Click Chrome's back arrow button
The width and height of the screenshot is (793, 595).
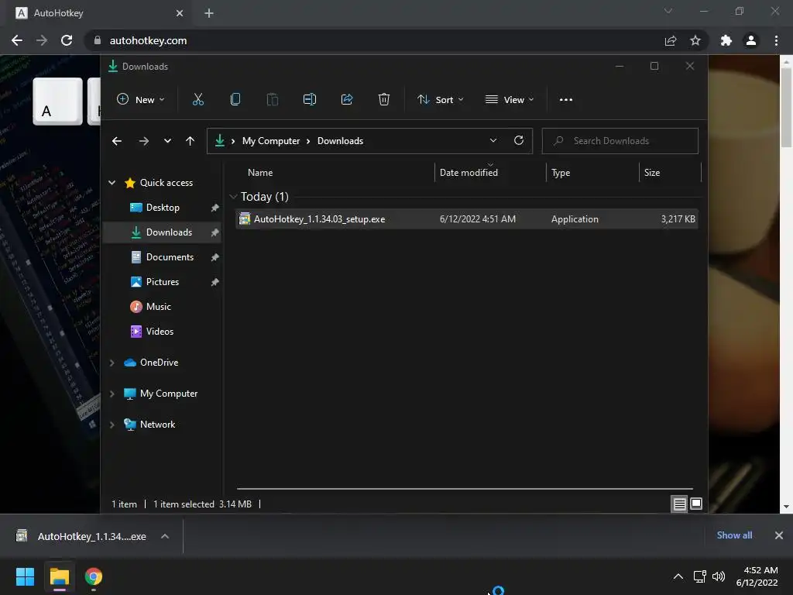(x=17, y=40)
